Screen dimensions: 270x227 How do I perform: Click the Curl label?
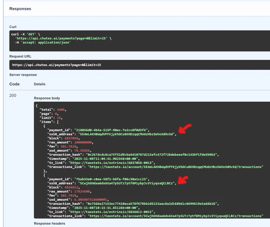(13, 27)
